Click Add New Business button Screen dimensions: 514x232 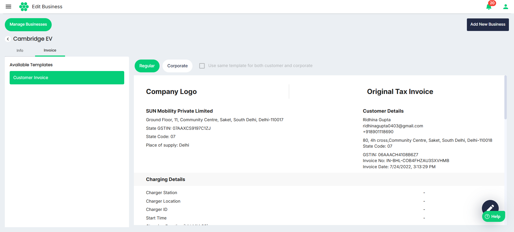point(488,25)
